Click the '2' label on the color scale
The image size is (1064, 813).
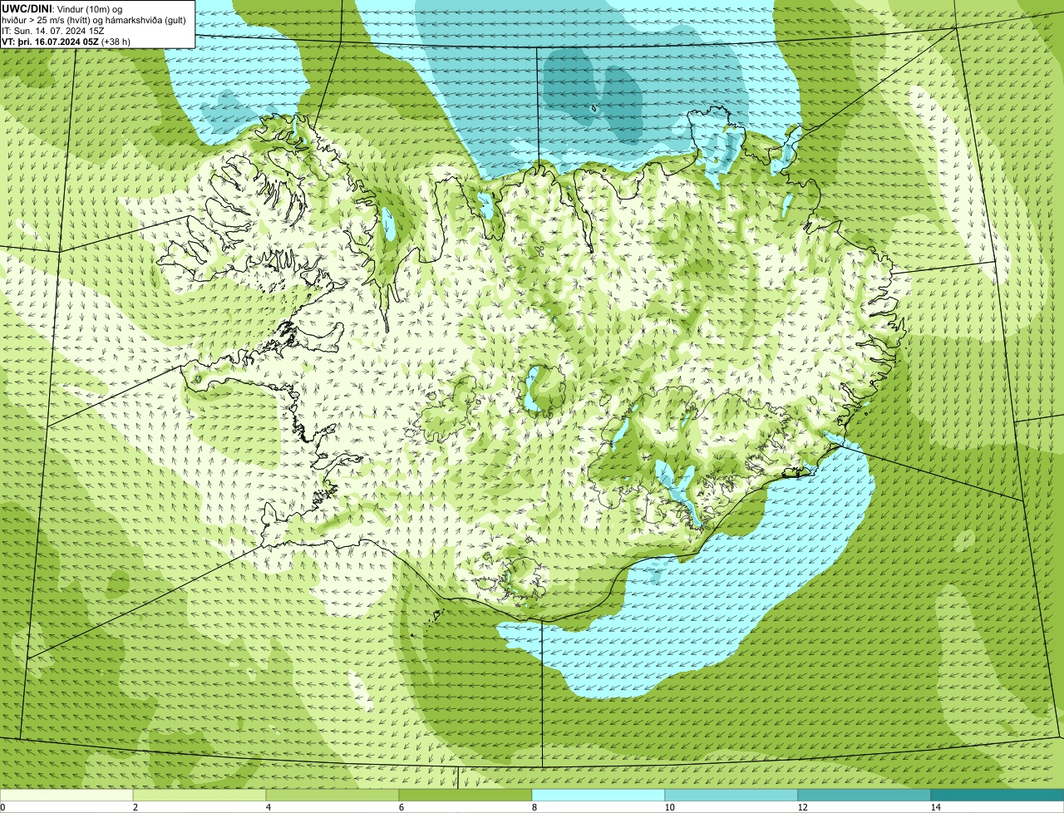pos(135,807)
